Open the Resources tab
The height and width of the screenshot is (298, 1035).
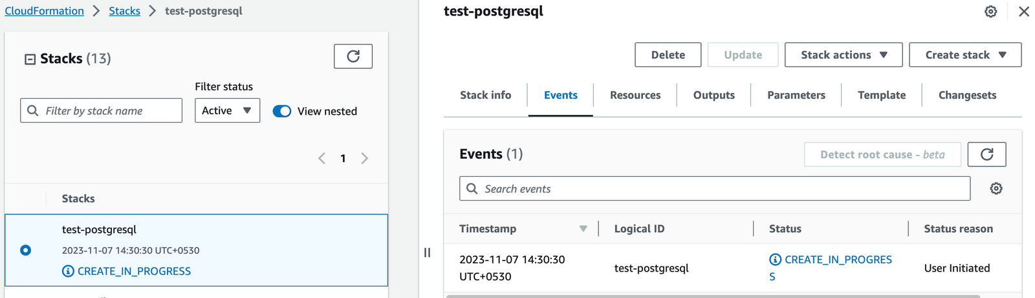click(635, 95)
